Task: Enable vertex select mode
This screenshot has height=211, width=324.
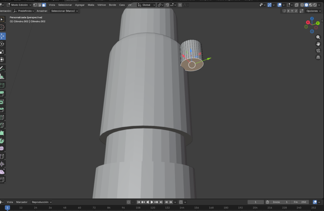Action: 35,5
